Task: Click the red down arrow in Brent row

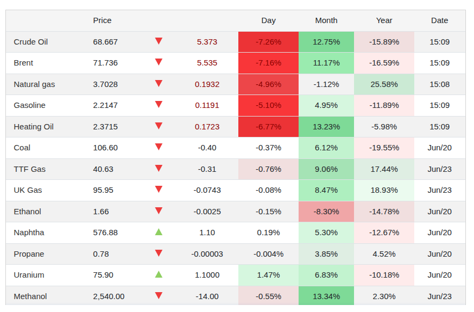Action: [x=159, y=62]
